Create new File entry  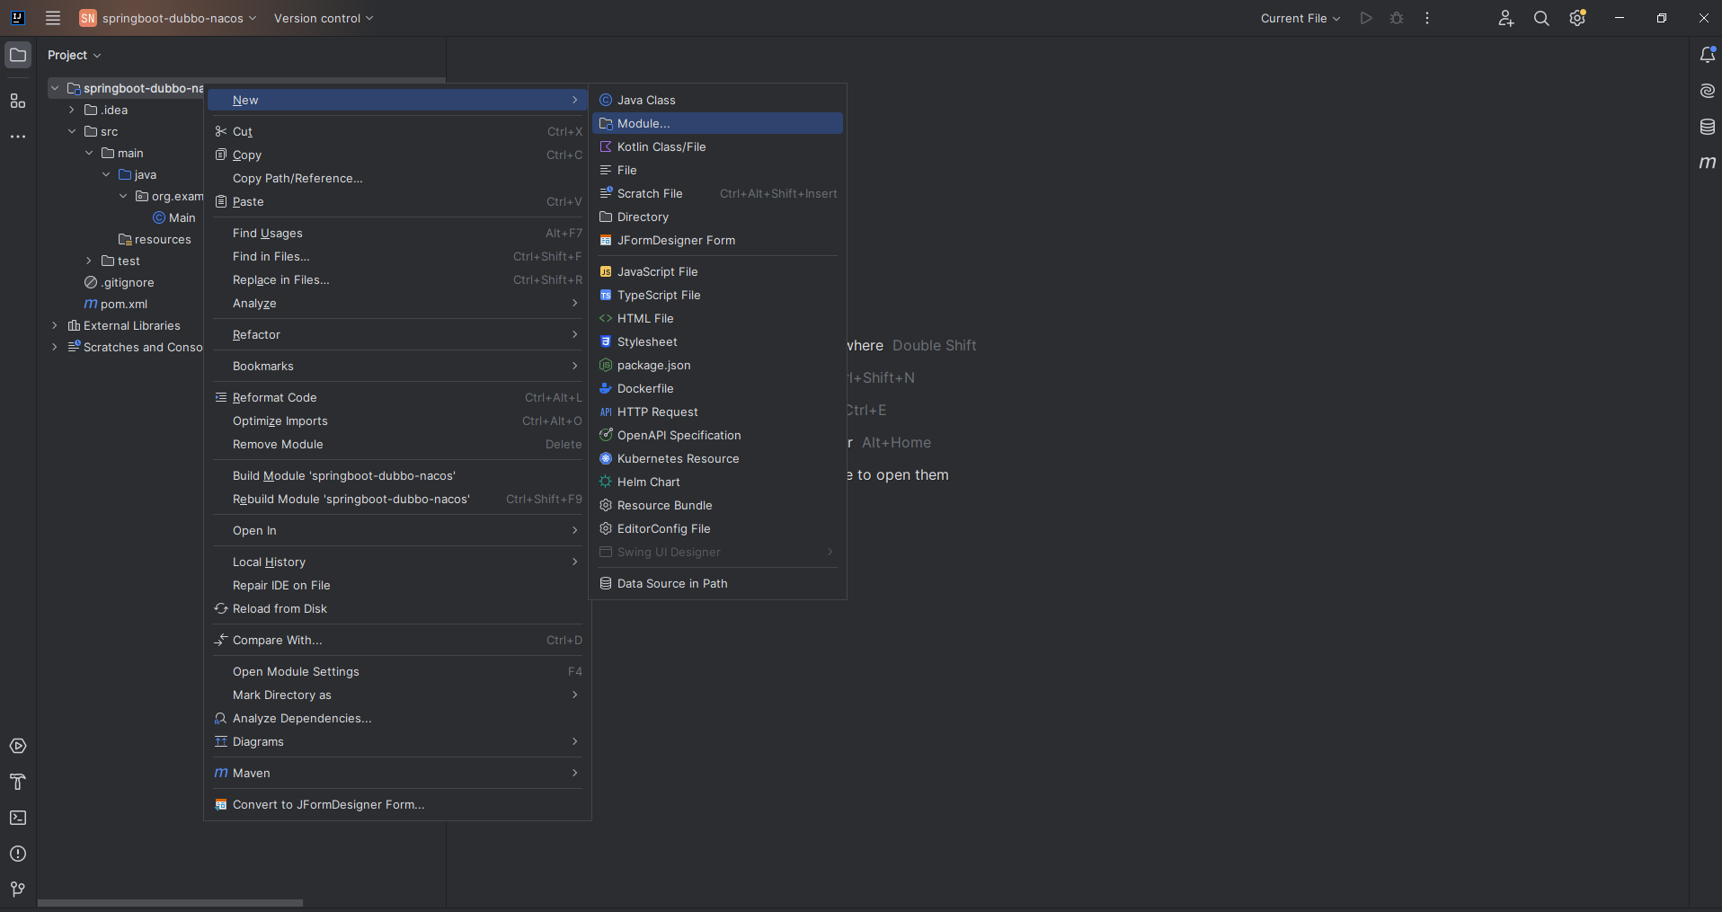coord(717,170)
